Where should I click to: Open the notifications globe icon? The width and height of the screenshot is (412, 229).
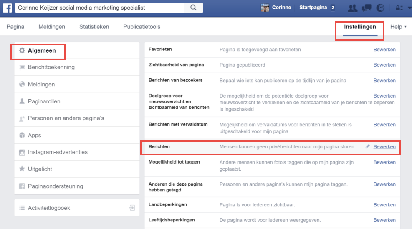pyautogui.click(x=380, y=8)
